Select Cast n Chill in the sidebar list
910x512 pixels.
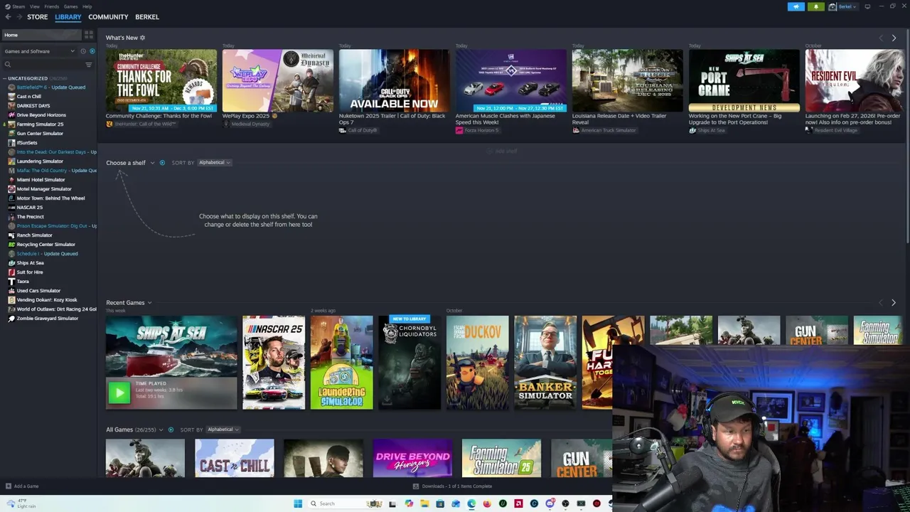point(28,97)
